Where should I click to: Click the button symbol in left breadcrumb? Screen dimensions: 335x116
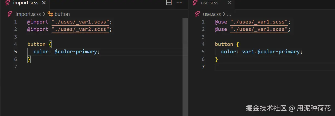62,14
